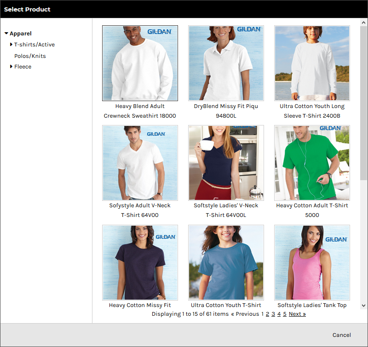Expand the Fleece subcategory arrow
368x347 pixels.
click(11, 66)
